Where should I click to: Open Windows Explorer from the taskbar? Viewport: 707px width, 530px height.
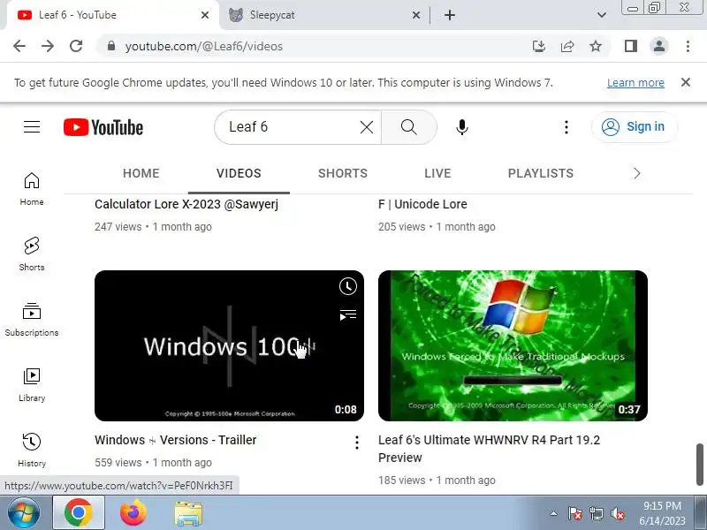188,513
